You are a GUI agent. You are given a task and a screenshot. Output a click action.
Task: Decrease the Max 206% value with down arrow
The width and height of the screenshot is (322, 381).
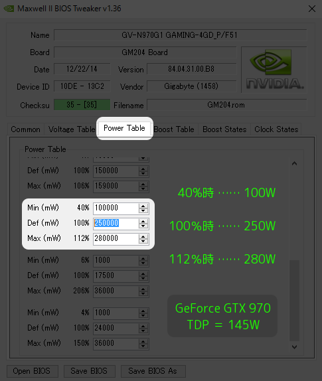143,294
